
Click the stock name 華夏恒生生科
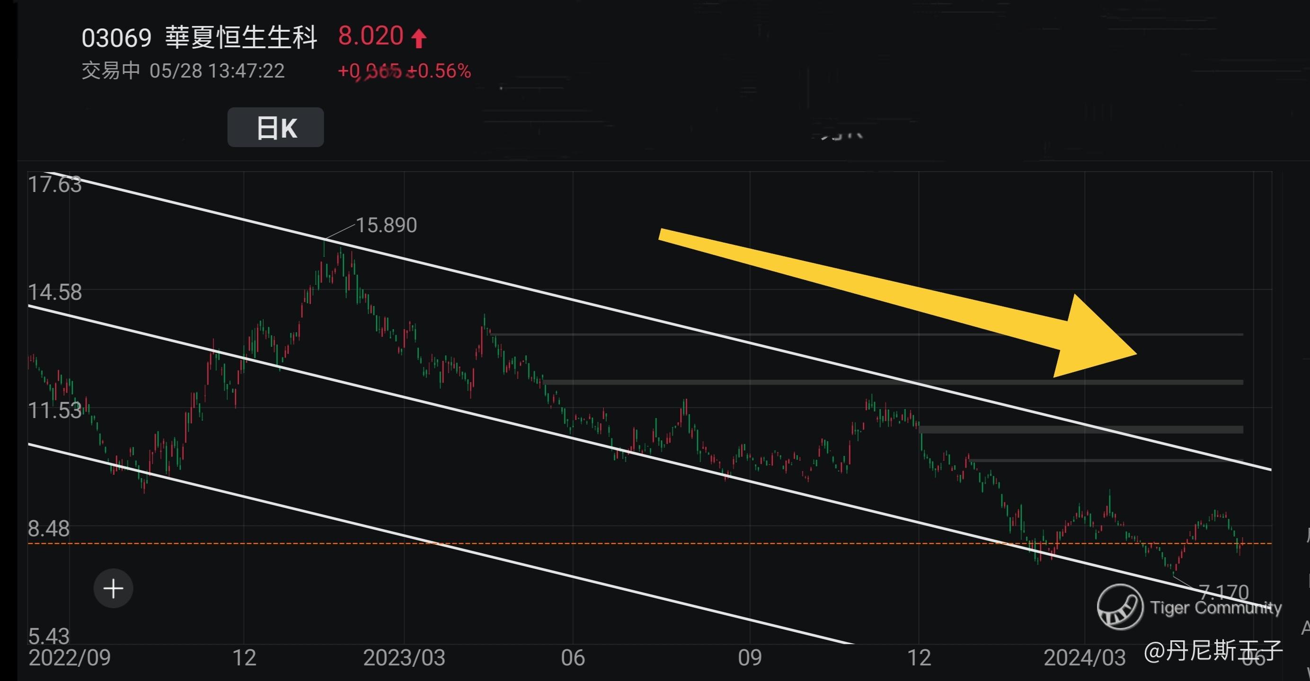[241, 38]
